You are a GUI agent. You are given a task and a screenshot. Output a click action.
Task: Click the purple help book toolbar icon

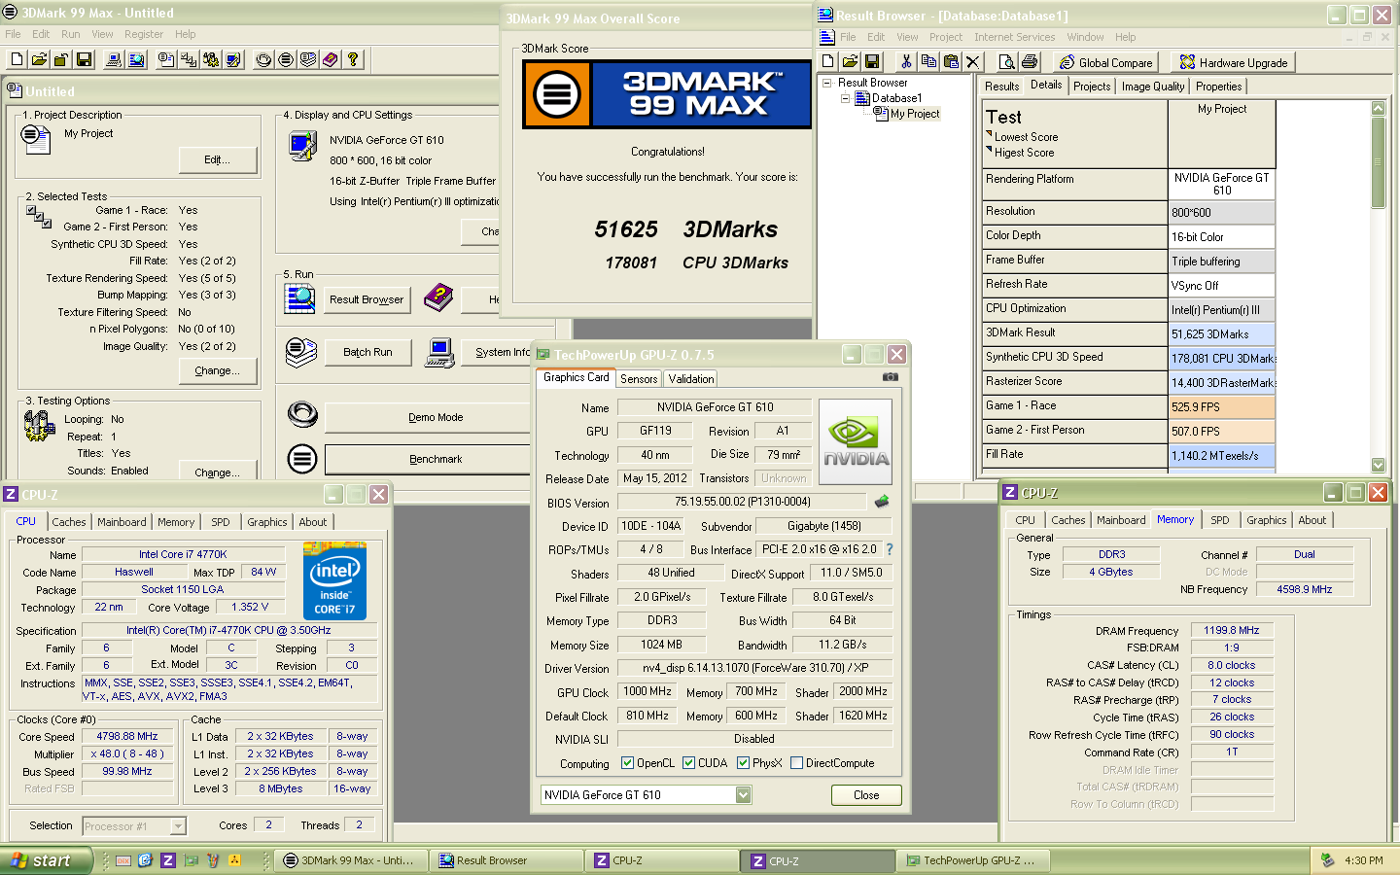[x=331, y=60]
